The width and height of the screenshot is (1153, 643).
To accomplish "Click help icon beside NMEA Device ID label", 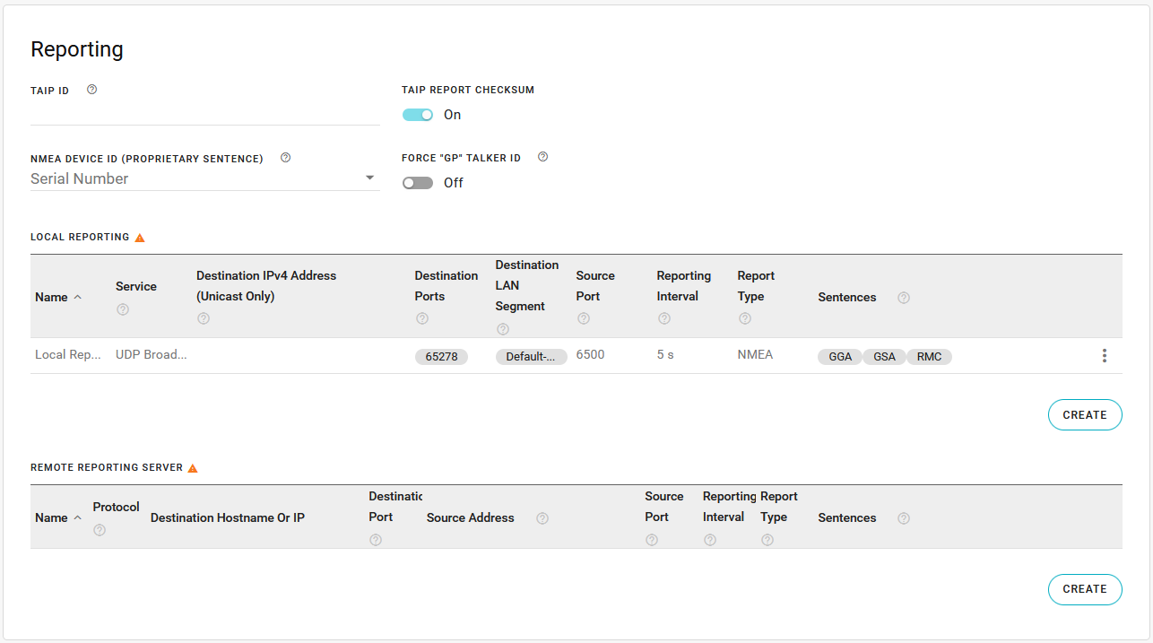I will click(285, 158).
